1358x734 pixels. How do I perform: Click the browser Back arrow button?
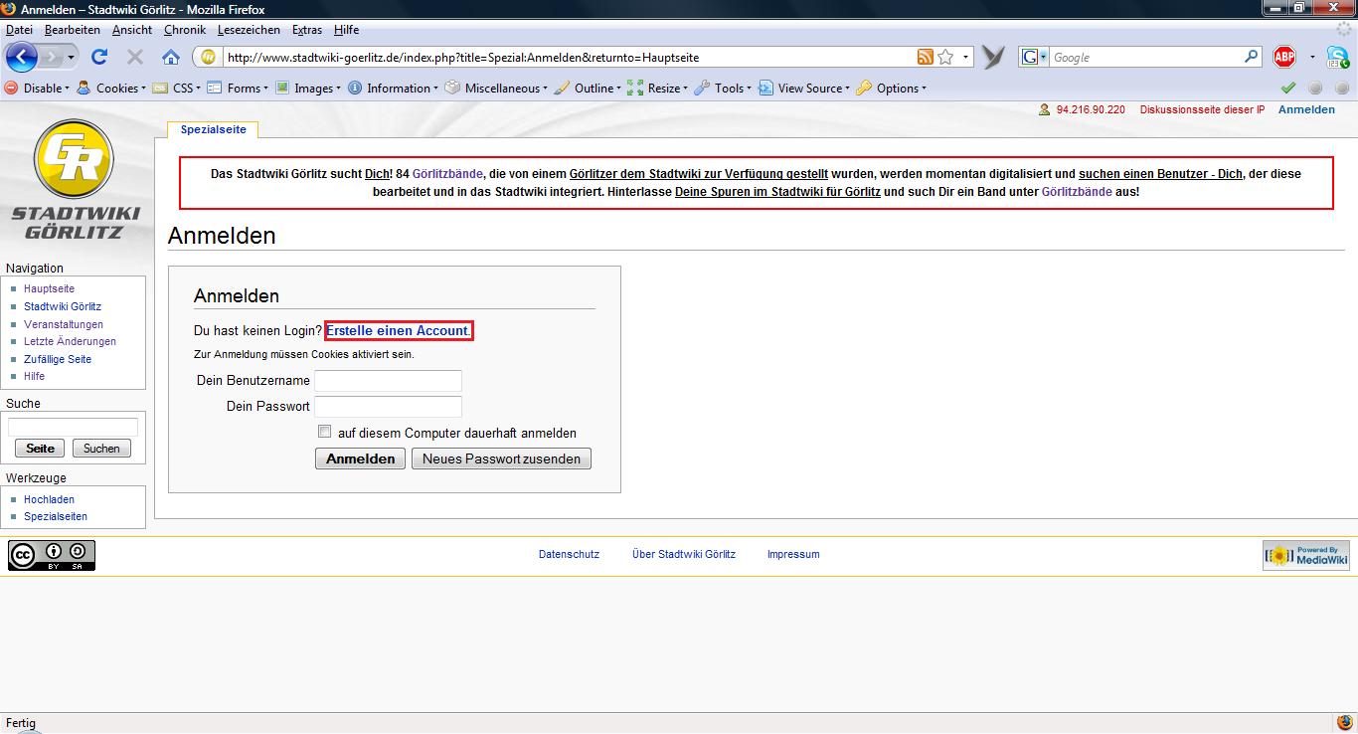click(22, 57)
